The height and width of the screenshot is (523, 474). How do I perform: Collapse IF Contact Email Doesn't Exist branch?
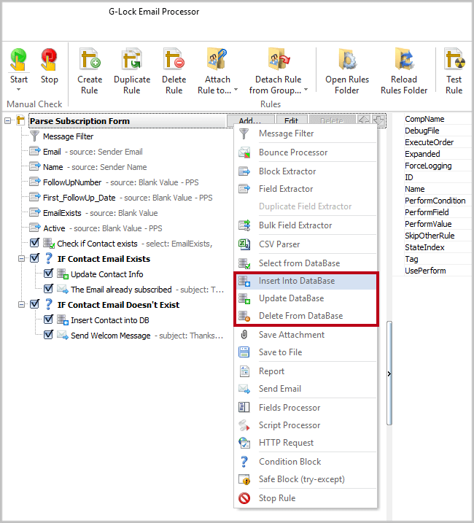tap(21, 304)
